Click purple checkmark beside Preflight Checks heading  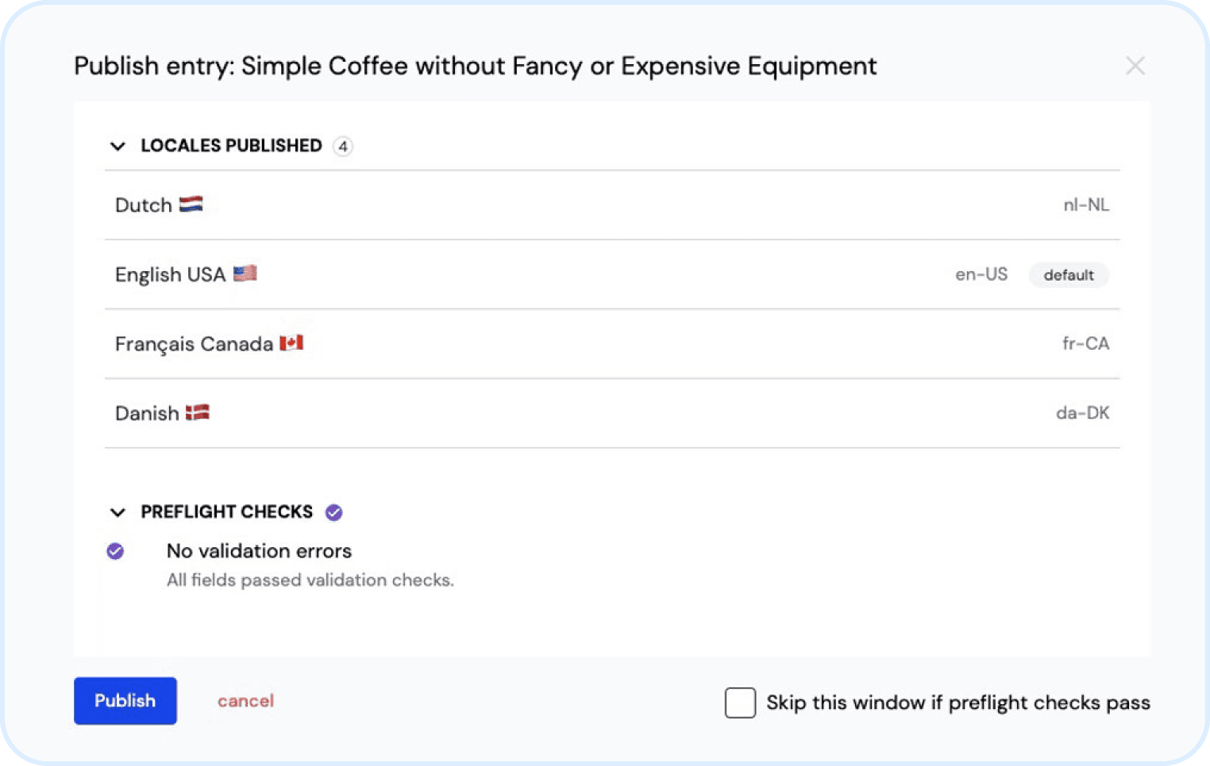[x=334, y=512]
